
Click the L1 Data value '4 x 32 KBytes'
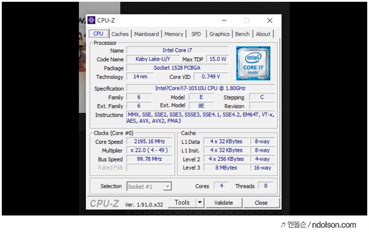coord(226,141)
